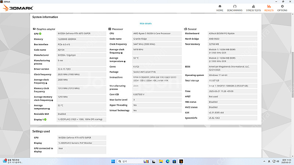Click info icon next to GPU Average temperature
The height and width of the screenshot is (165, 294).
(49, 109)
